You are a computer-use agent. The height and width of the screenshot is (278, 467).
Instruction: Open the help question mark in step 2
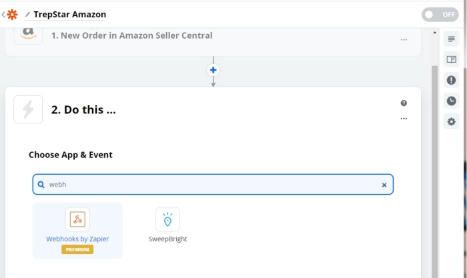tap(404, 103)
